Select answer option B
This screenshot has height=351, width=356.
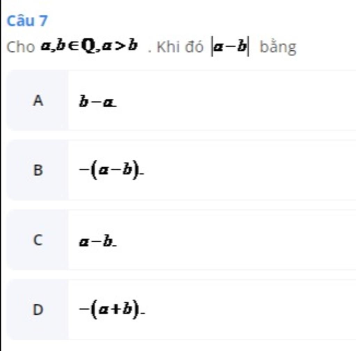click(181, 170)
